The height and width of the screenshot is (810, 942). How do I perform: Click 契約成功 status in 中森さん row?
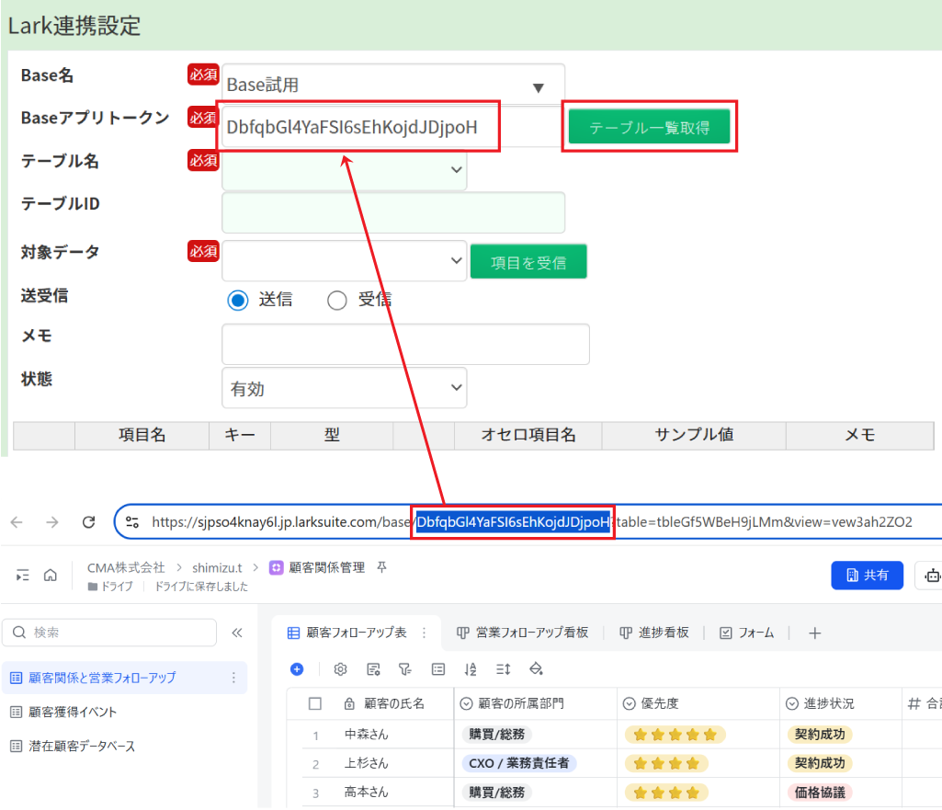click(820, 735)
